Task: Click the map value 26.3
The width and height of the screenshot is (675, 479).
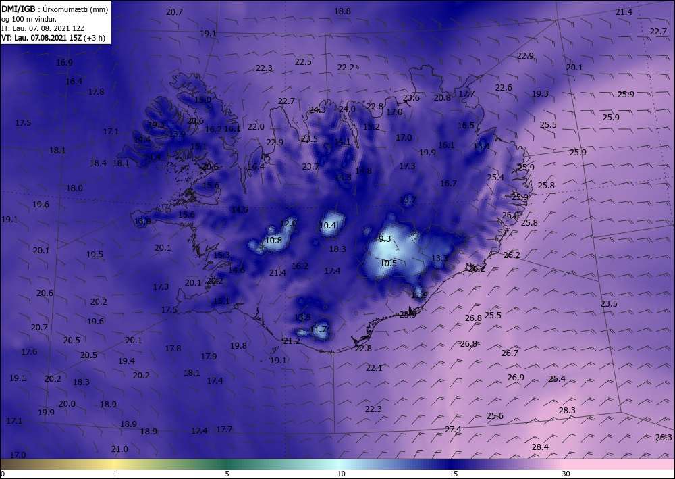Action: (x=664, y=438)
